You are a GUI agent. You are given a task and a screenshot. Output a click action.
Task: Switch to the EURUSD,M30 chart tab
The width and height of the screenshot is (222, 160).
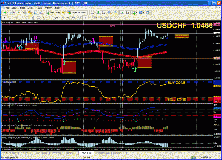[103, 153]
